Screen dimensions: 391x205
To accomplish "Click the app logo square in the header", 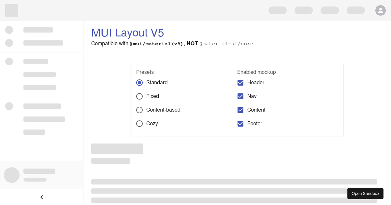I will tap(12, 10).
